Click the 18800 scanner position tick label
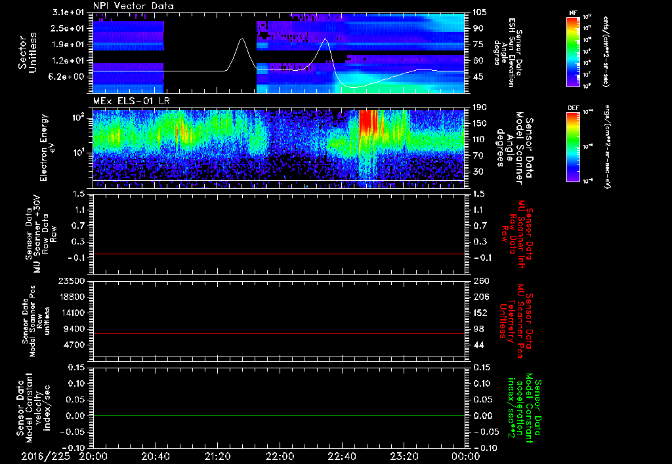 73,297
